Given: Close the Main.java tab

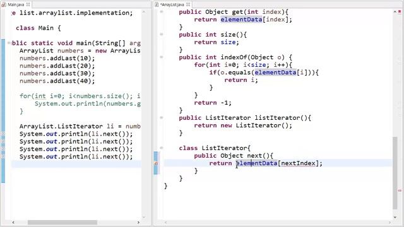Looking at the screenshot, I should coord(28,4).
